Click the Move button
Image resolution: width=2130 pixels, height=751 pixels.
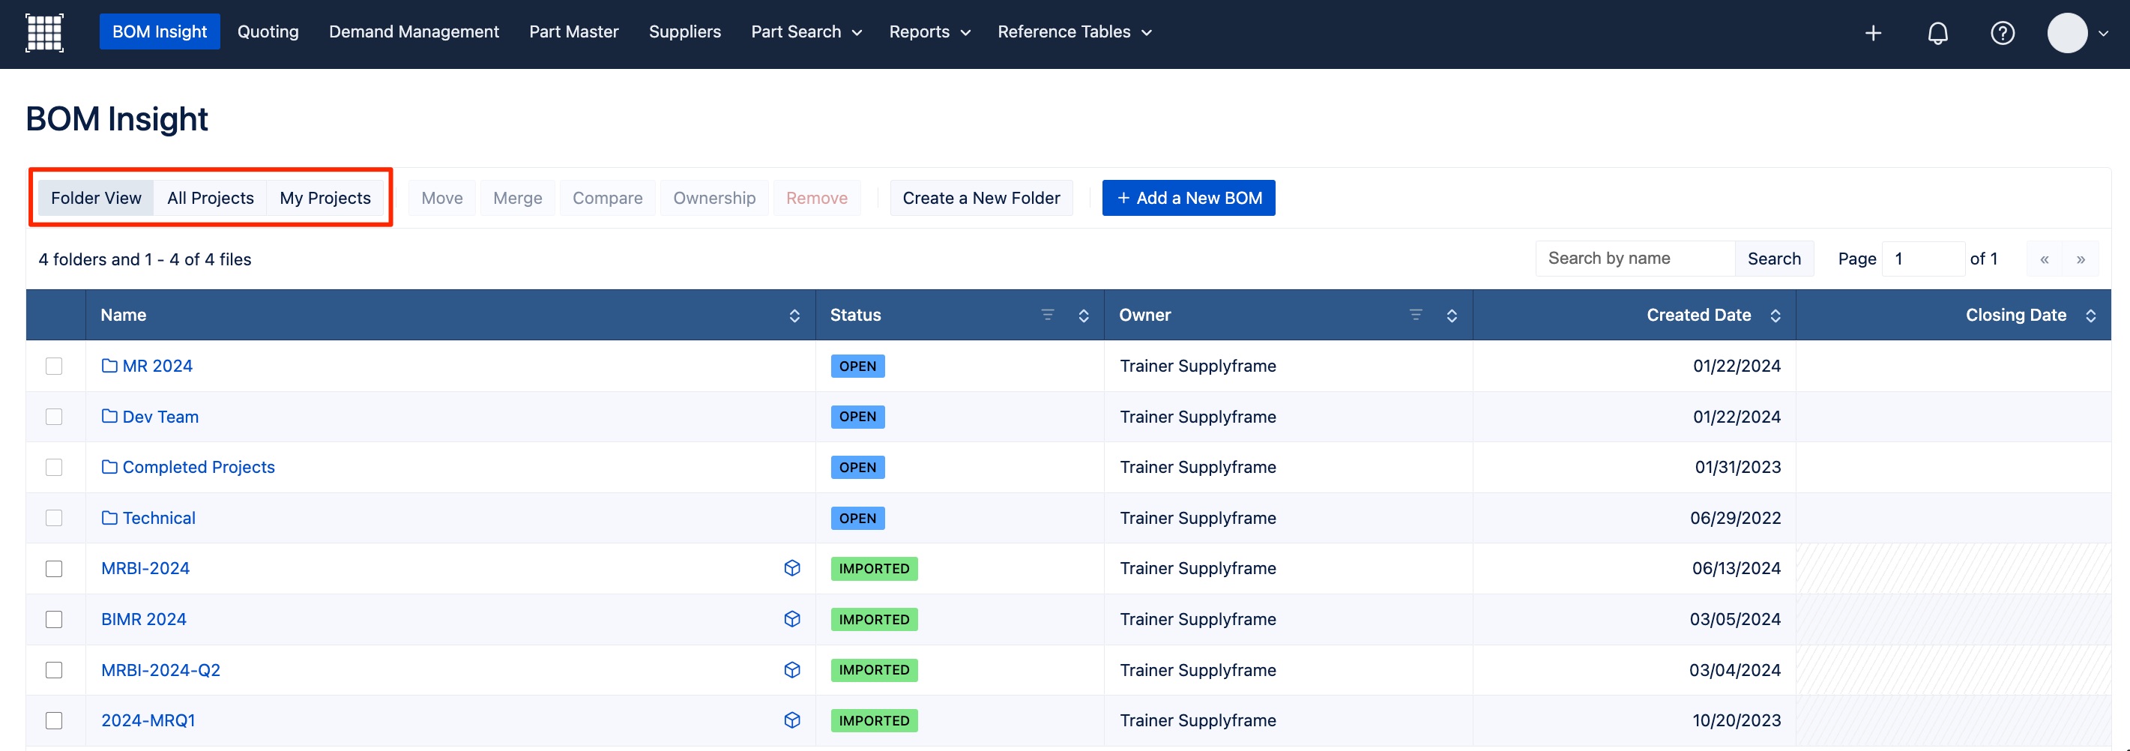coord(441,198)
